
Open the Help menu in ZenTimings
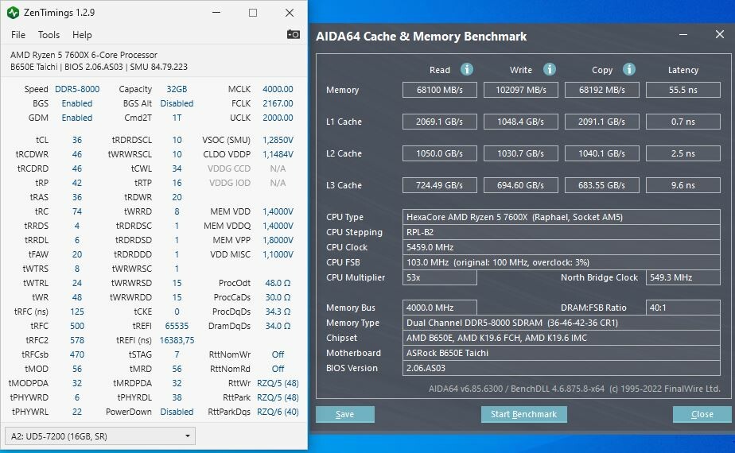click(82, 35)
